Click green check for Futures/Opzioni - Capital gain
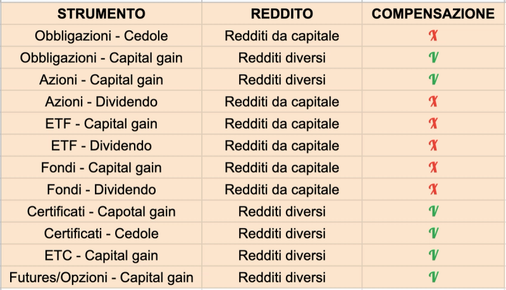Viewport: 506px width, 290px height. 433,277
